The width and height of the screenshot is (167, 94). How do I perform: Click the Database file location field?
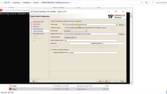91,34
